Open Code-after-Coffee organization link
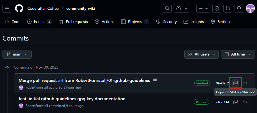 (x=43, y=8)
